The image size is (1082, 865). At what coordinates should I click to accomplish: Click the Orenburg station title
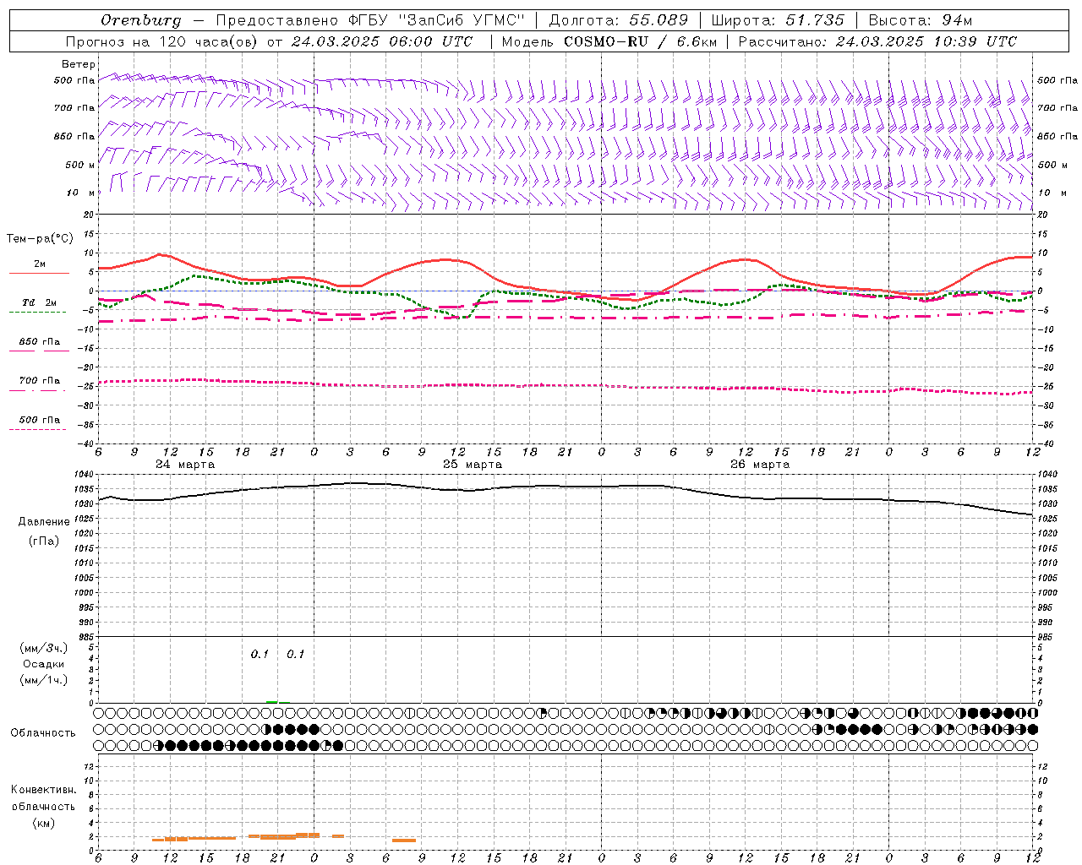[141, 20]
